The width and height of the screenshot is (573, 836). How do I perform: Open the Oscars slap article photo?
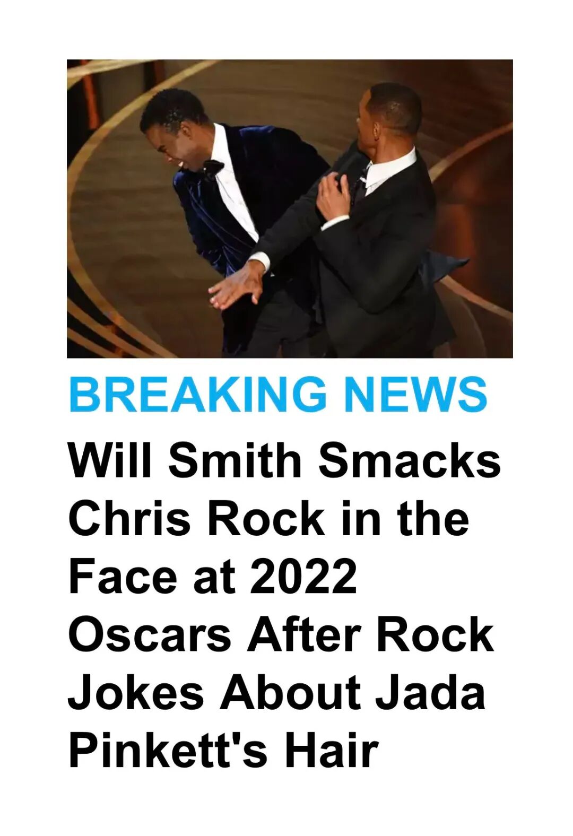point(290,208)
